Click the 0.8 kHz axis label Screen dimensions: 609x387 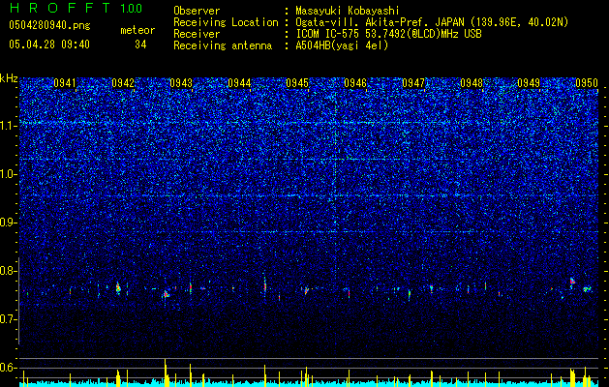tap(8, 271)
